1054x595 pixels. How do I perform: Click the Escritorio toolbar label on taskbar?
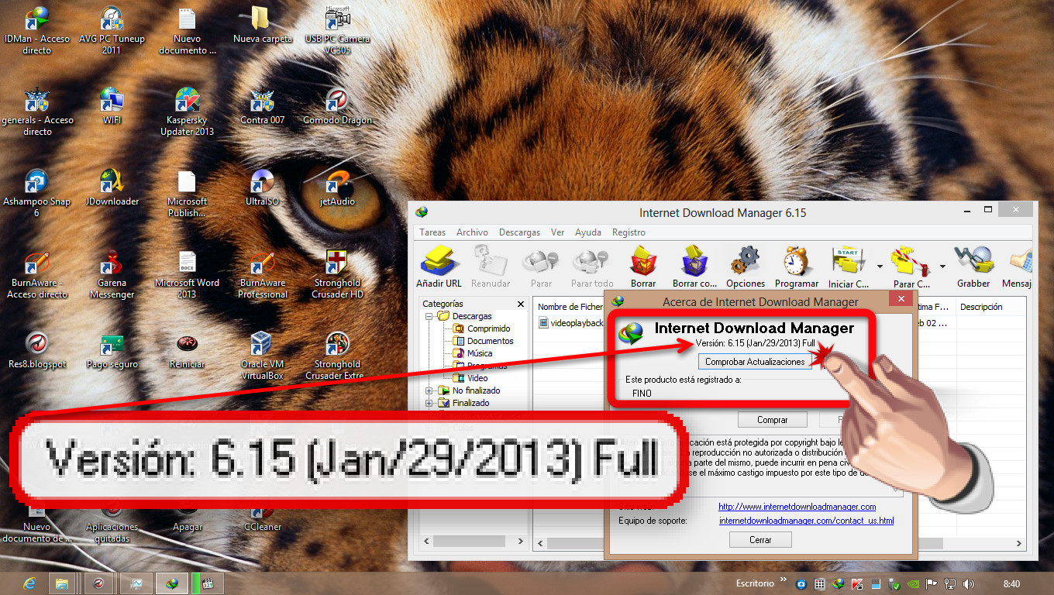point(755,583)
